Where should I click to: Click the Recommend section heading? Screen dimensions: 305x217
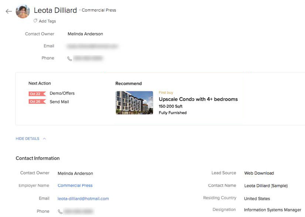coord(129,84)
